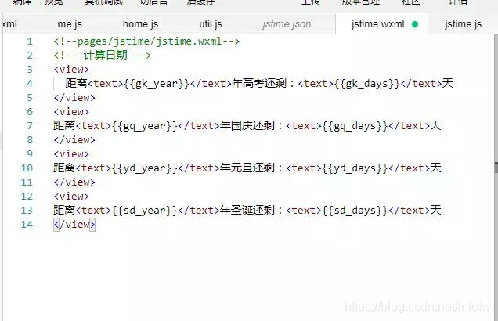Click the 计算日期 comment on line 2
The height and width of the screenshot is (321, 498).
(102, 56)
